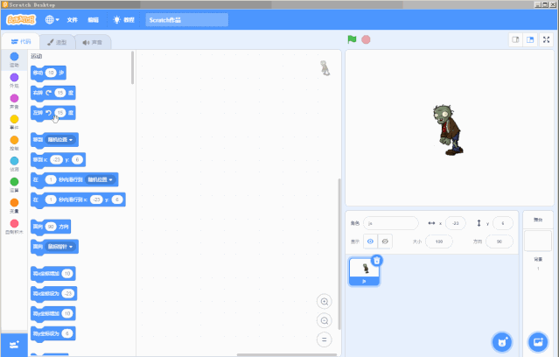Click the Scratch logo

(21, 19)
